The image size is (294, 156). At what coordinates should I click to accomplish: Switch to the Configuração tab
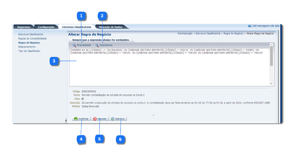[46, 27]
